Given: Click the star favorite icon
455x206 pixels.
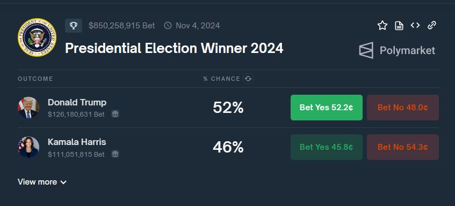Looking at the screenshot, I should point(382,26).
